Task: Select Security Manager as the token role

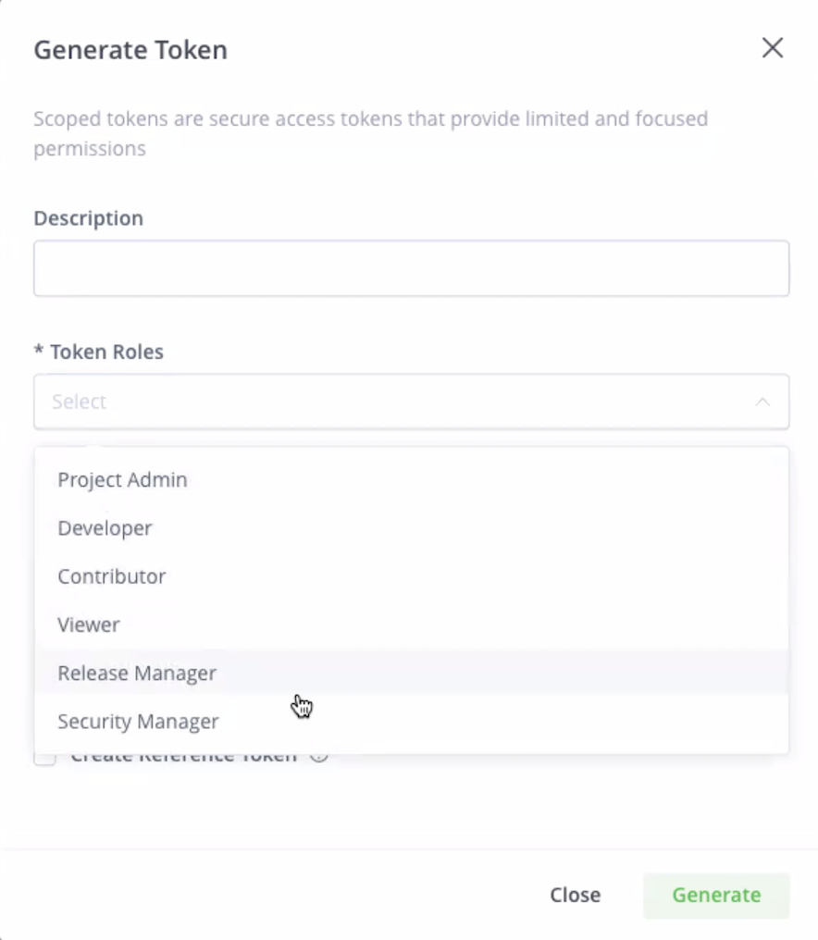Action: tap(138, 721)
